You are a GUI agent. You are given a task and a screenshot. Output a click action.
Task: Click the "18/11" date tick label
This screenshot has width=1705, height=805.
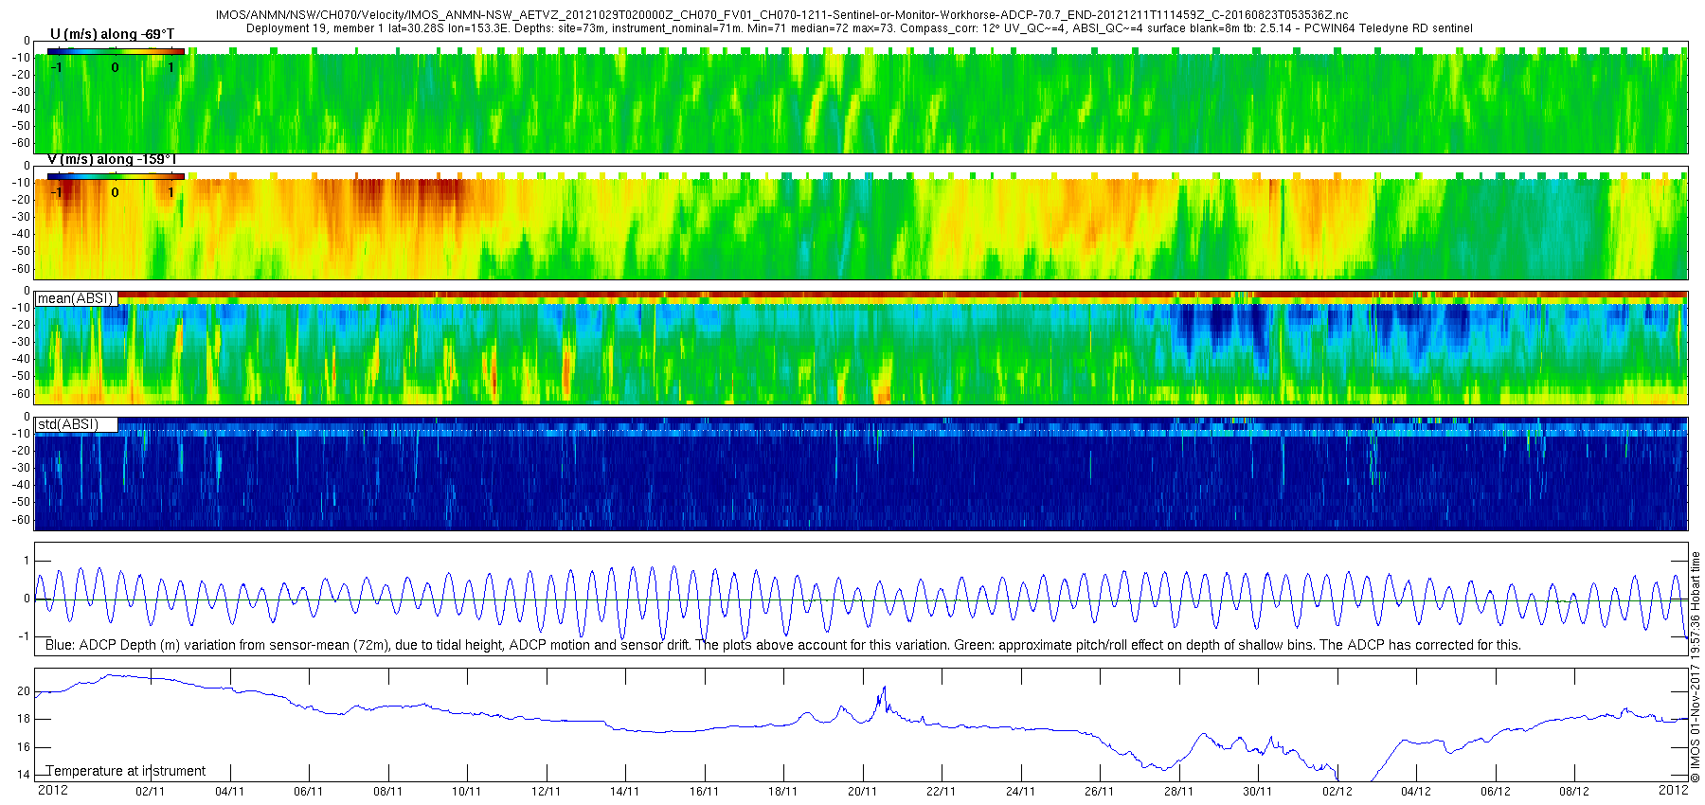coord(782,792)
